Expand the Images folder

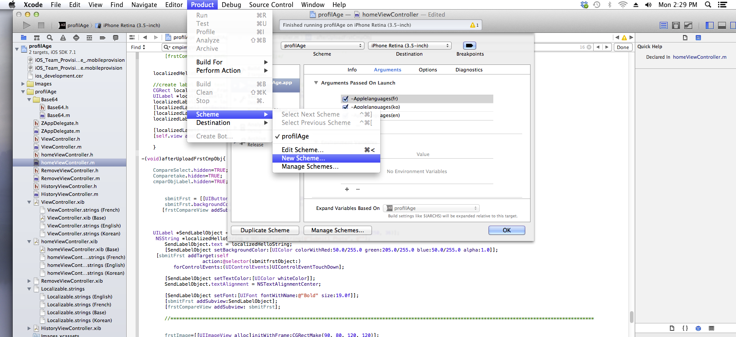tap(23, 84)
